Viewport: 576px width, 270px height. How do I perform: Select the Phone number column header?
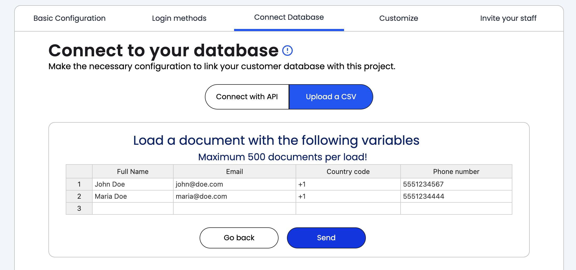coord(456,172)
